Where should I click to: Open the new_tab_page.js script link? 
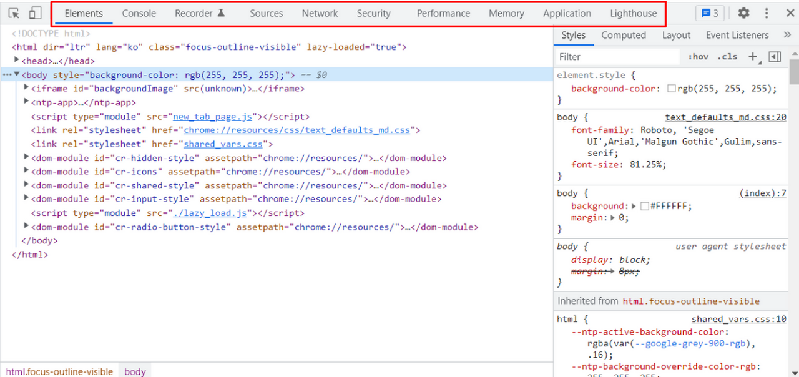tap(213, 116)
